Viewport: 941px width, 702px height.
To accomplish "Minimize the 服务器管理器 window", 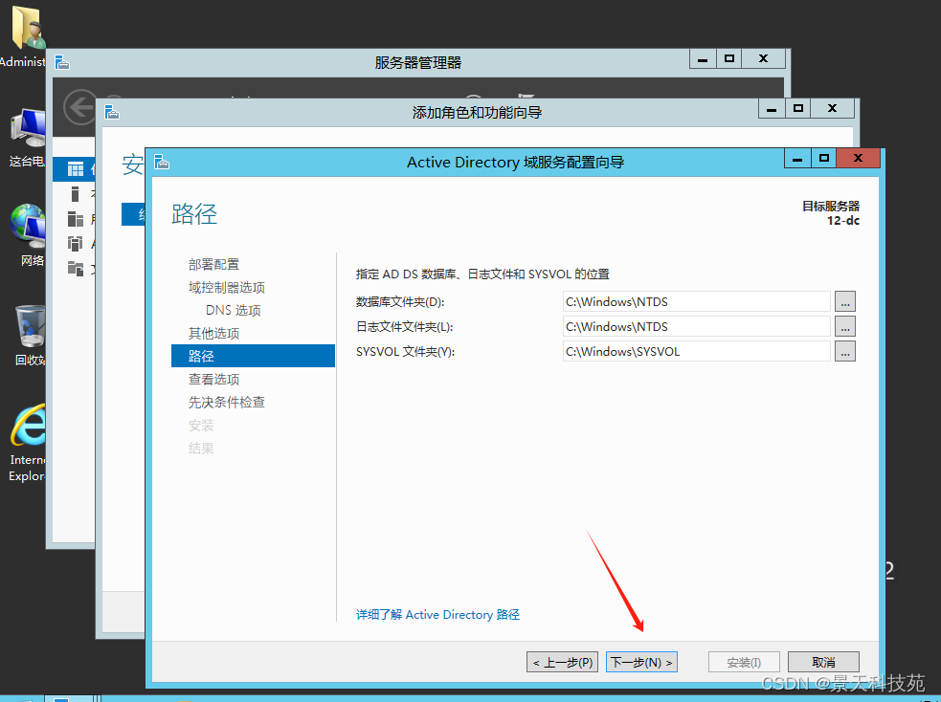I will point(703,58).
